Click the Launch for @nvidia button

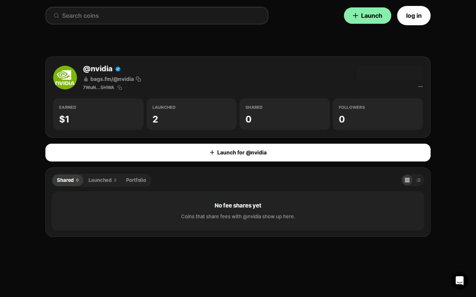tap(238, 153)
